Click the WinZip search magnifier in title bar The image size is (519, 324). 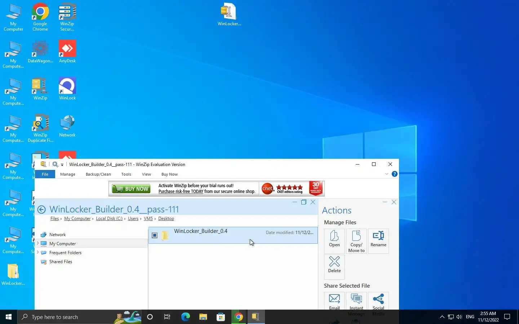pos(55,165)
